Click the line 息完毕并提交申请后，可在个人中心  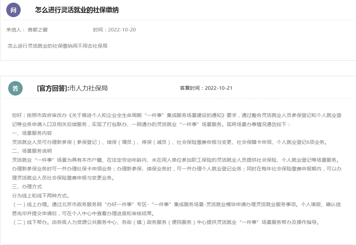pos(84,214)
